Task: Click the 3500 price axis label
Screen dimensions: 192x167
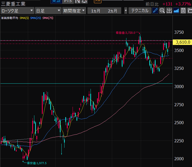Action: (179, 50)
